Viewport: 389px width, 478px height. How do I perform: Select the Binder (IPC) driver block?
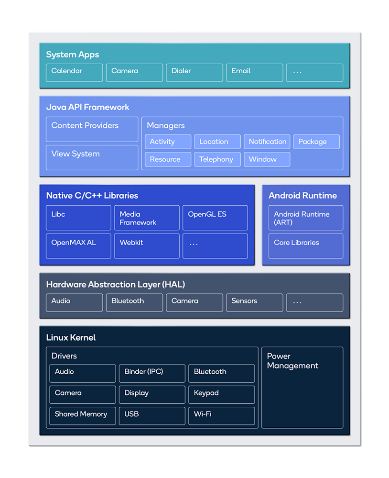coord(151,373)
